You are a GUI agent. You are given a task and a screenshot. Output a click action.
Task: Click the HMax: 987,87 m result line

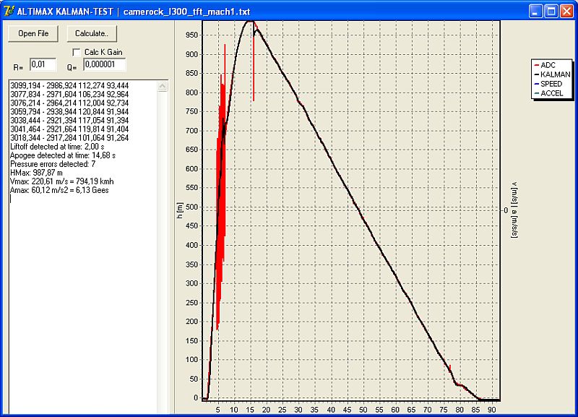[x=36, y=173]
